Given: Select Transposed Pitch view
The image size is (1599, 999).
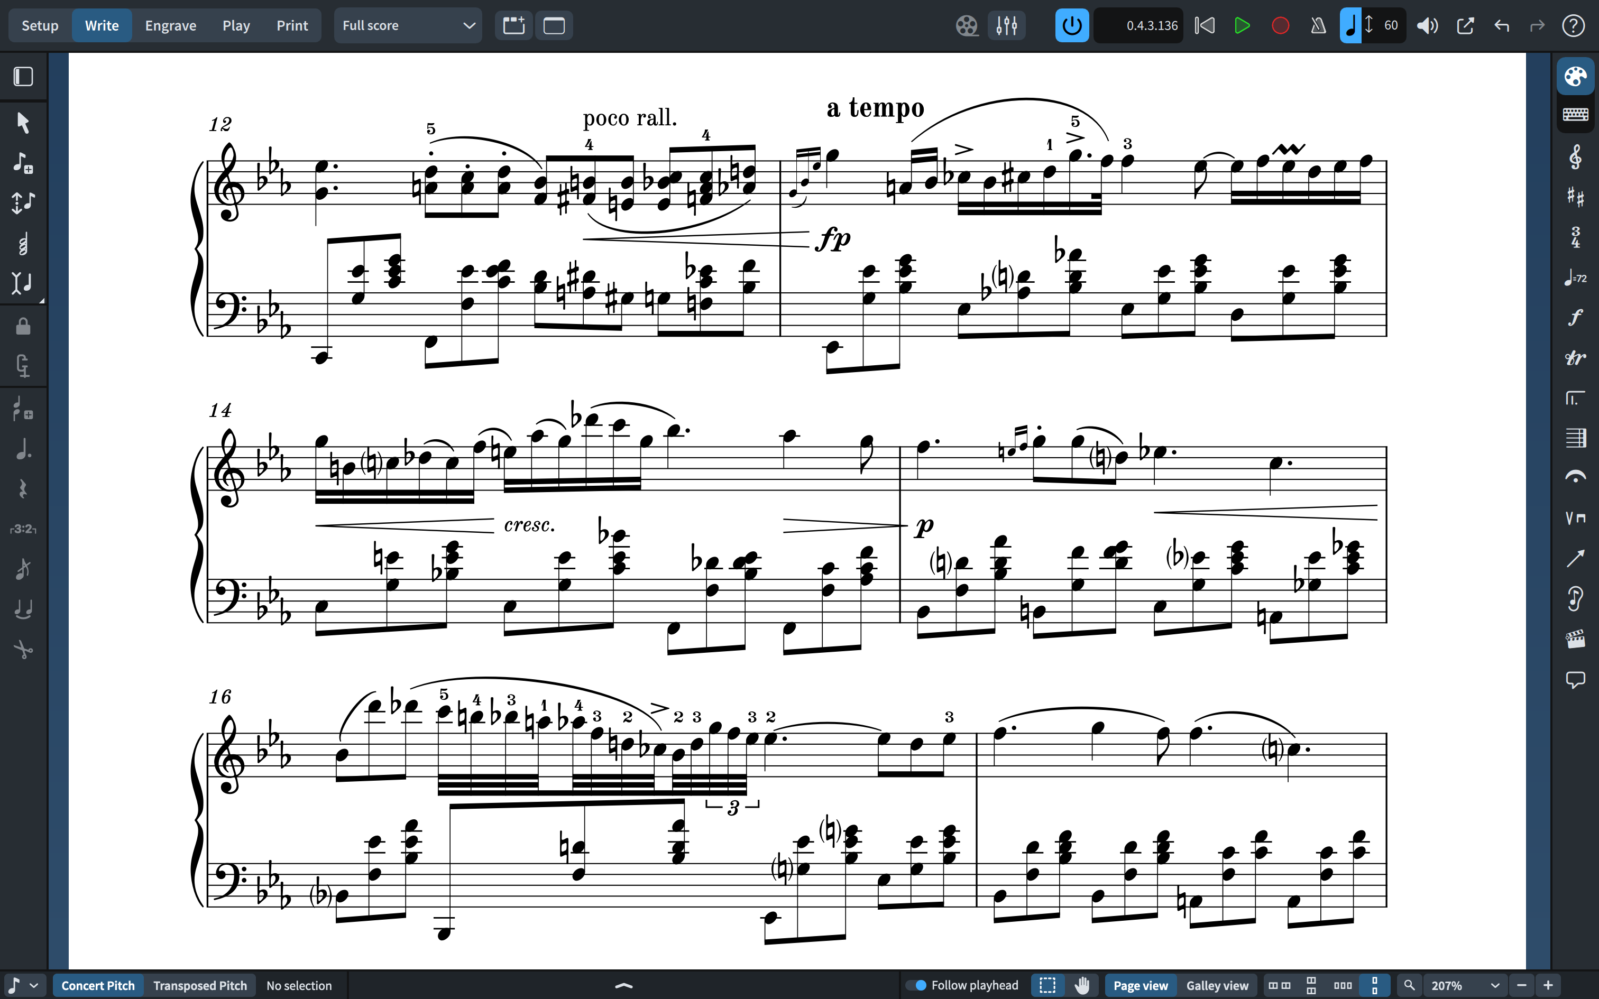Looking at the screenshot, I should tap(200, 985).
